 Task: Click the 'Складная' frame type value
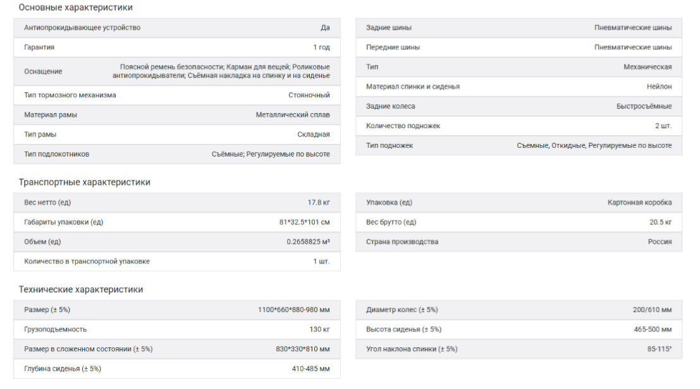click(314, 135)
